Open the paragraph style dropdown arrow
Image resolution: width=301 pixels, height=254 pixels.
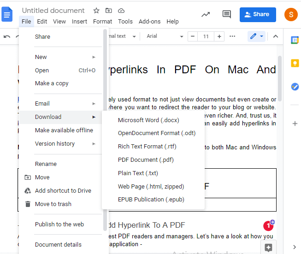[x=134, y=36]
